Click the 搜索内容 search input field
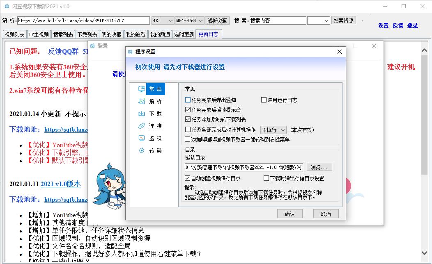432x264 pixels. [278, 20]
